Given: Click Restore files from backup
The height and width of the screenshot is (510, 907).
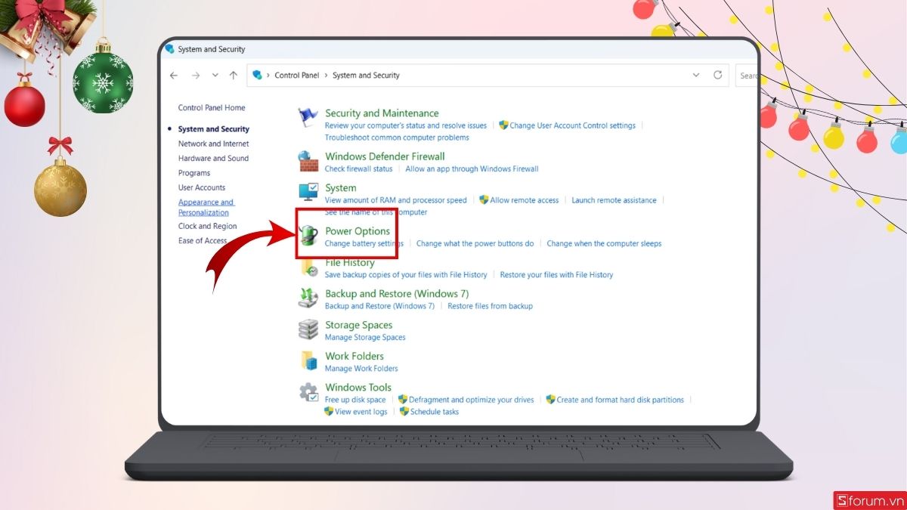Looking at the screenshot, I should (490, 307).
